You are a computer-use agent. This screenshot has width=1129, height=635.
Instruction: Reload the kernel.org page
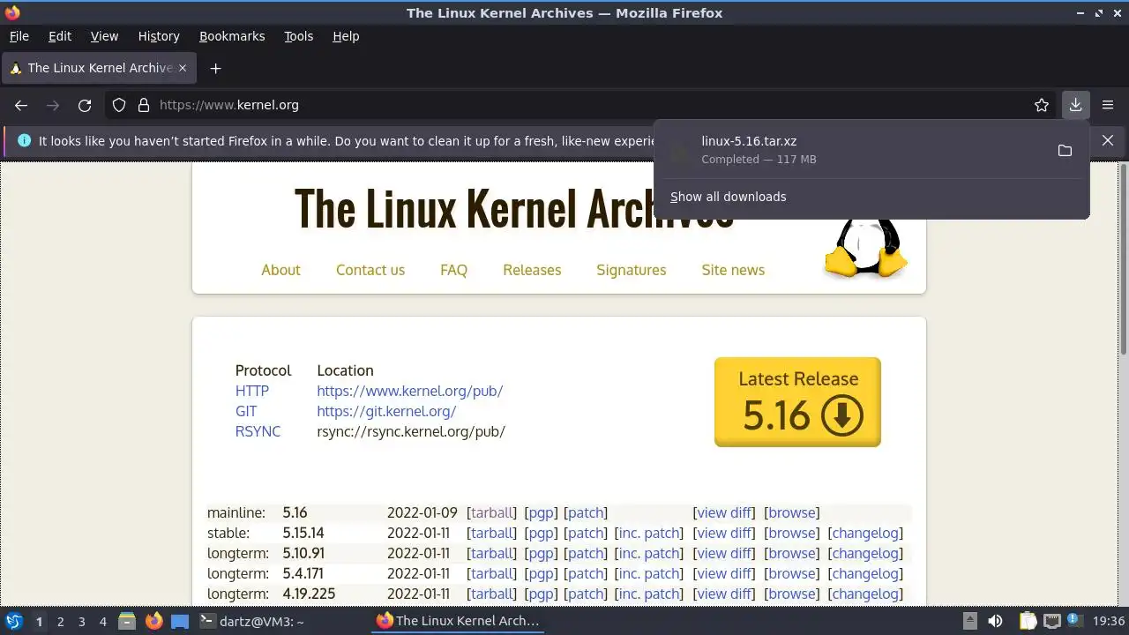85,105
